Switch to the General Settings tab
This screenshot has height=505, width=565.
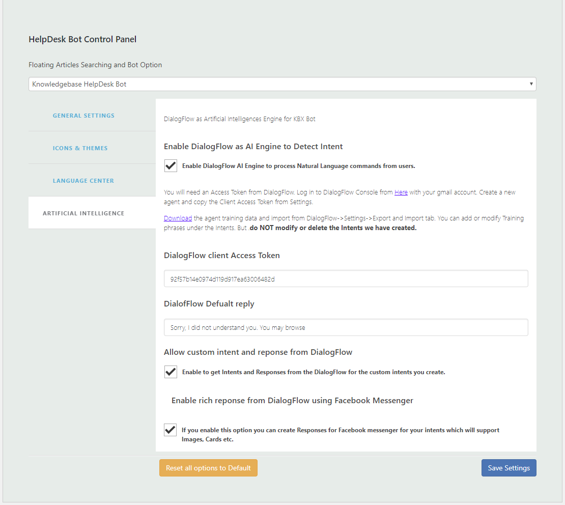click(83, 116)
